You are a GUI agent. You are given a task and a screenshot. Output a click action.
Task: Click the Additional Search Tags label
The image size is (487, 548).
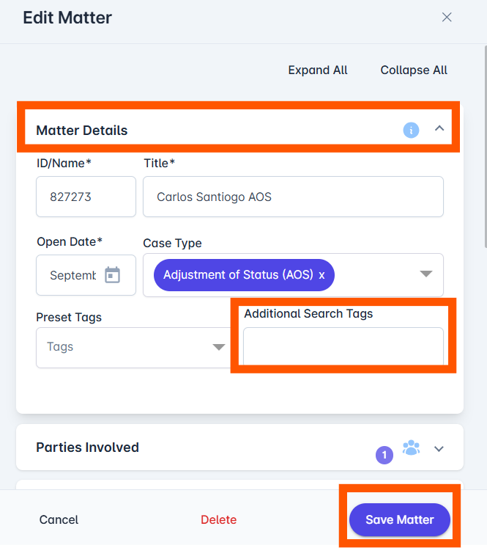(x=308, y=314)
